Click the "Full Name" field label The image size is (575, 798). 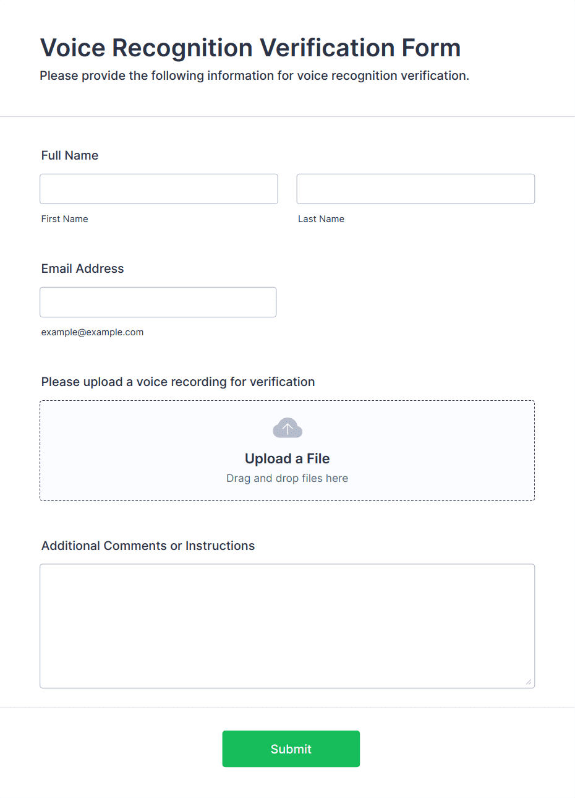(x=70, y=155)
